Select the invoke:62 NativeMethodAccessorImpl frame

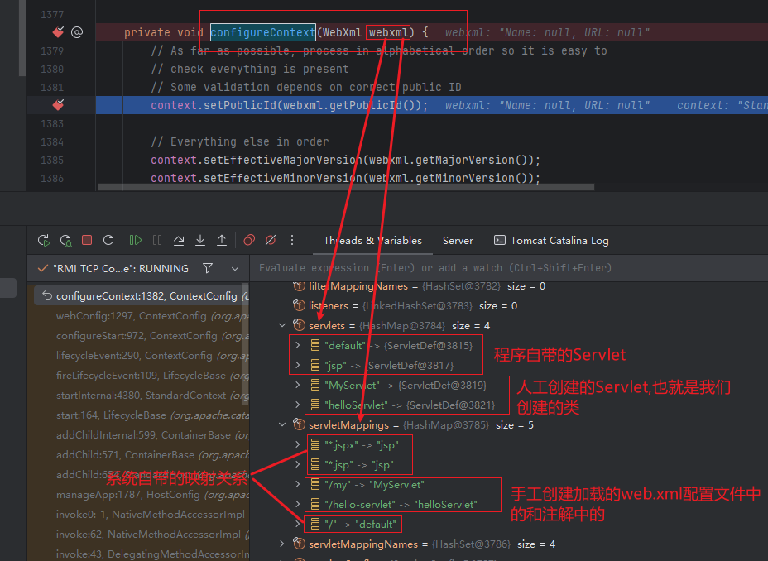[142, 534]
